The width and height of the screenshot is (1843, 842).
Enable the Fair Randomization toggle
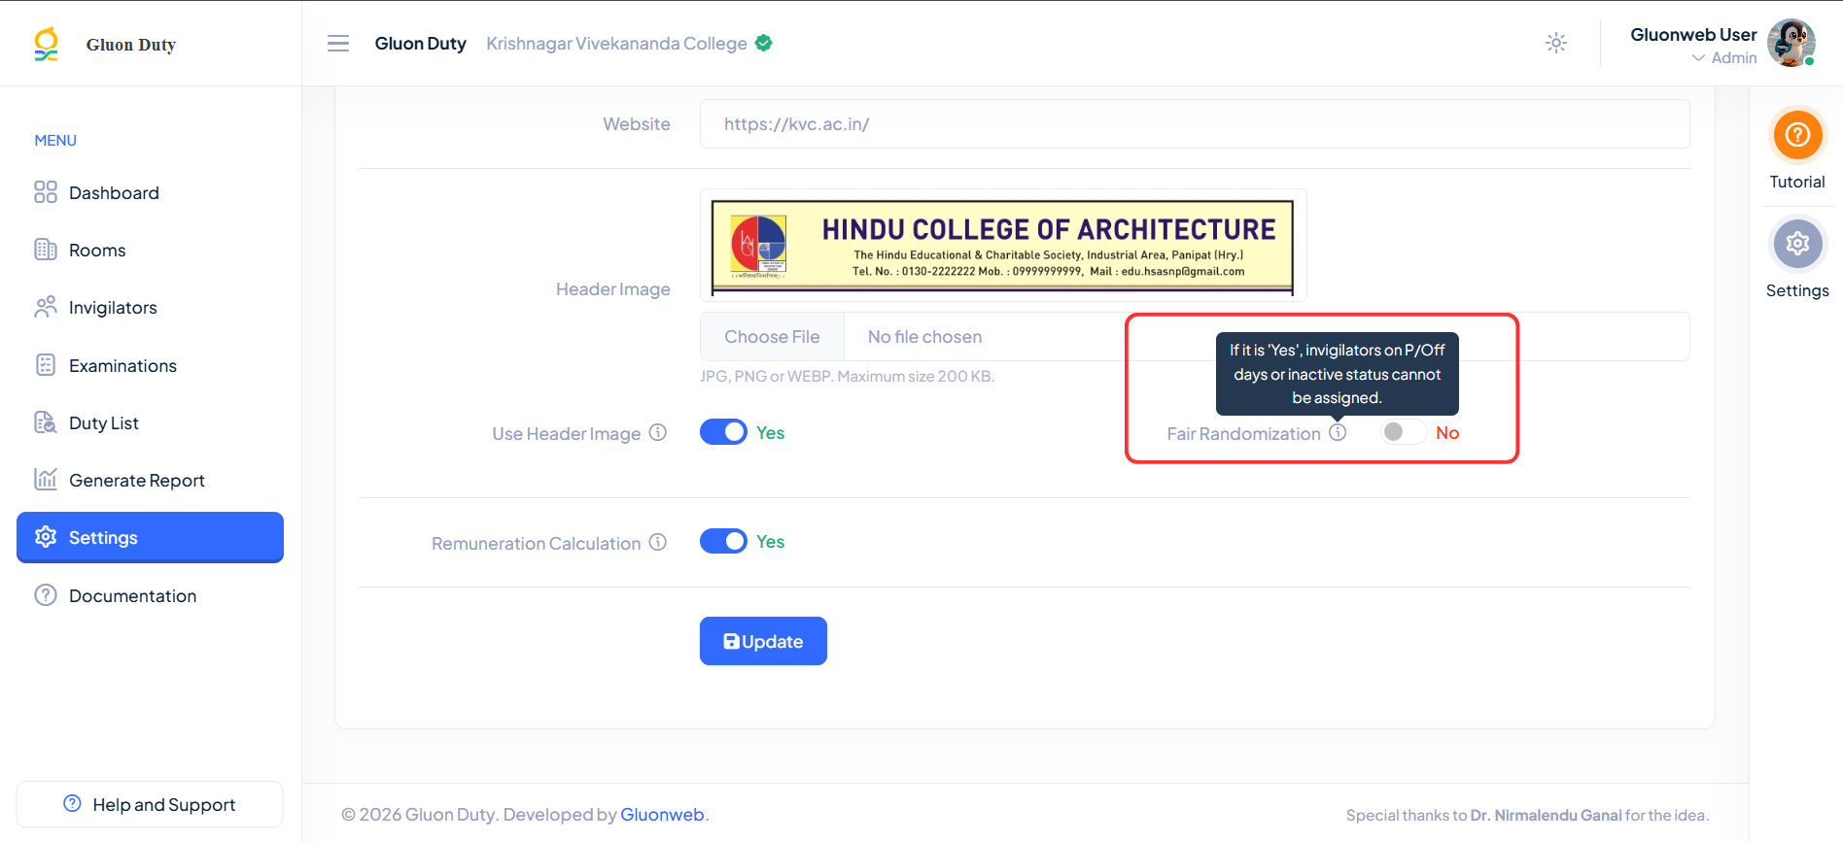coord(1404,432)
